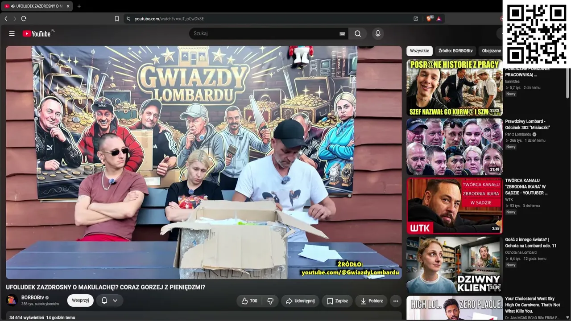Viewport: 571px width, 321px height.
Task: Click the '356 tys. subskrybentów' count
Action: coord(40,304)
